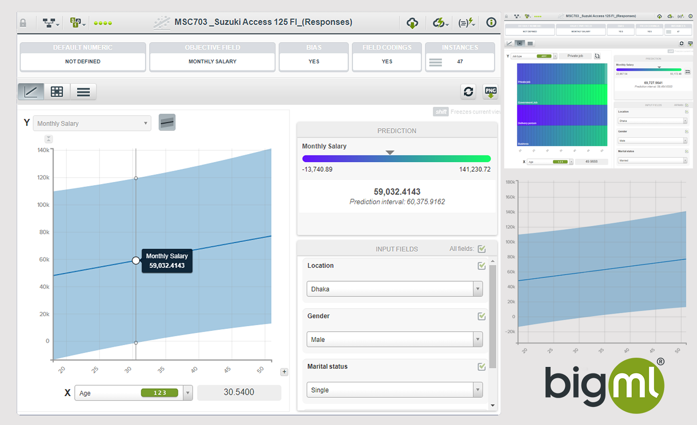Viewport: 697px width, 425px height.
Task: Click the Monthly Salary prediction gradient bar
Action: coord(396,159)
